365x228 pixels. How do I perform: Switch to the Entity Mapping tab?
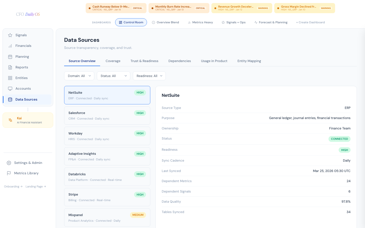tap(249, 61)
